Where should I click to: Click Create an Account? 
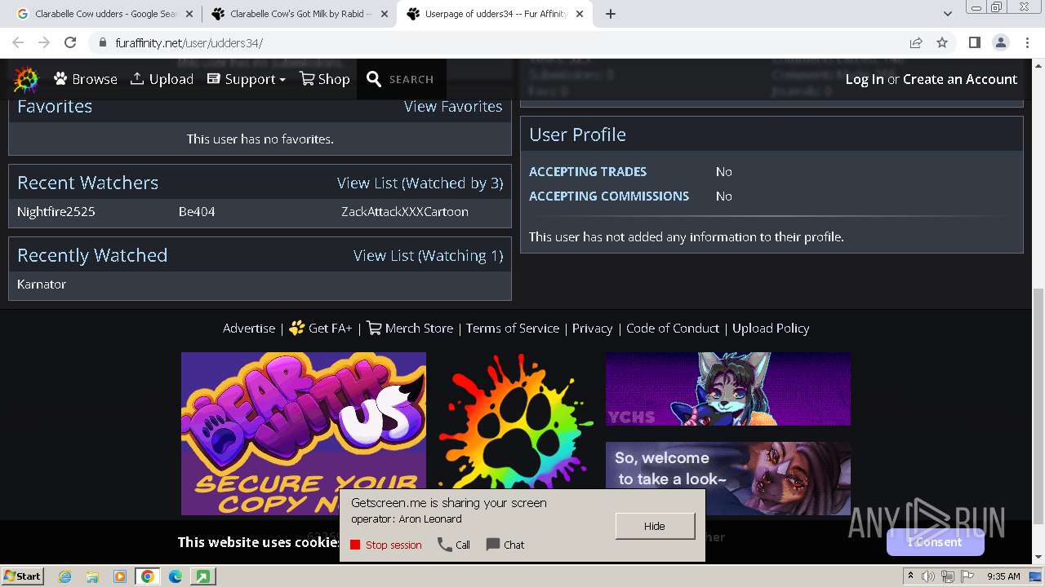click(960, 79)
